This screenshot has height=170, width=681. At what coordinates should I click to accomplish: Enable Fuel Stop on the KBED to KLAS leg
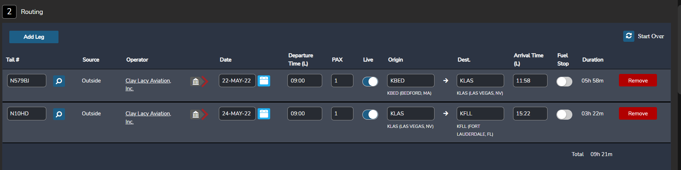coord(564,81)
